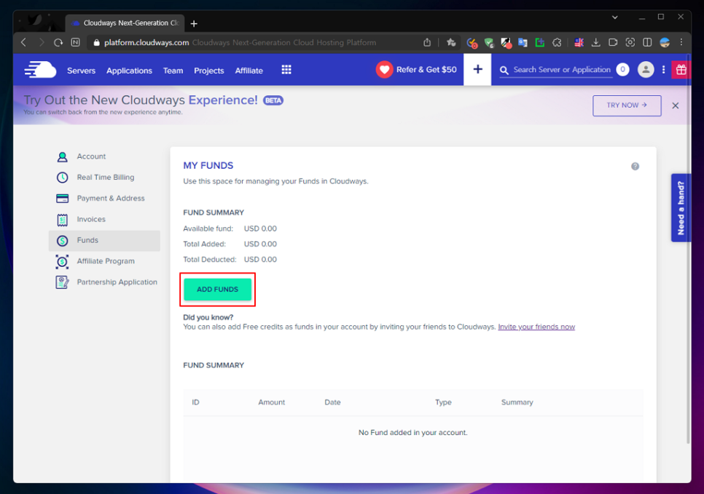The image size is (704, 494).
Task: Click the Funds dollar coin icon
Action: point(63,241)
